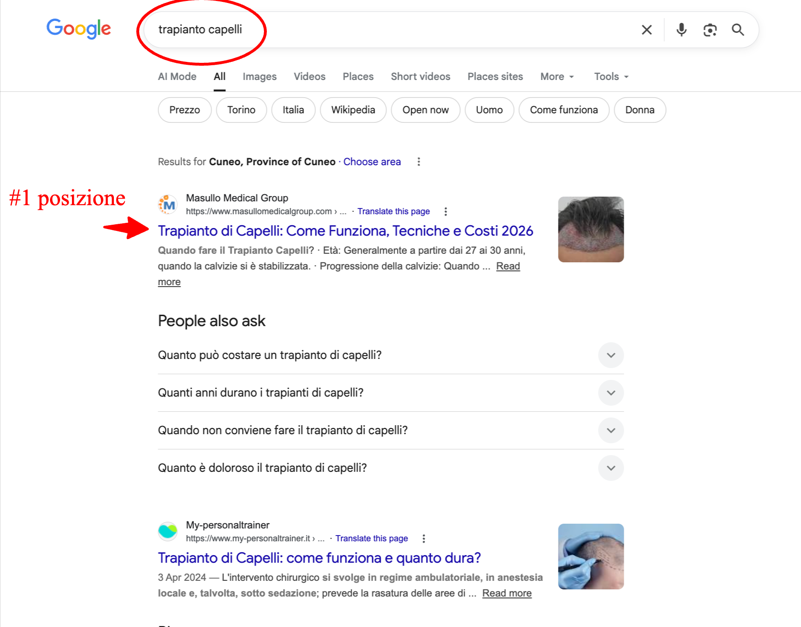Click the Choose area link

[372, 162]
